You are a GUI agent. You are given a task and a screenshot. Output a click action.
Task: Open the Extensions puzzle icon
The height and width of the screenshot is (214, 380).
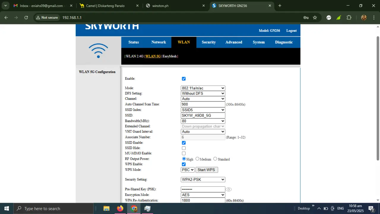tap(349, 18)
